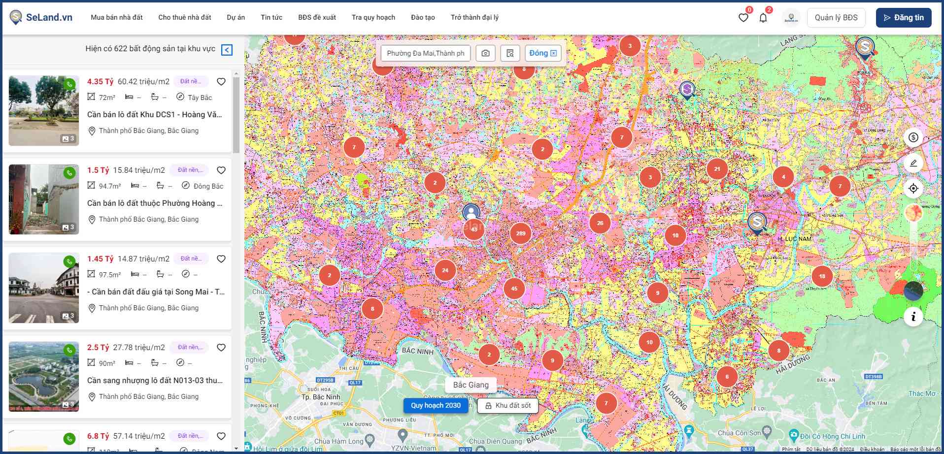Select the pencil draw tool on the map
Viewport: 944px width, 454px height.
tap(913, 163)
